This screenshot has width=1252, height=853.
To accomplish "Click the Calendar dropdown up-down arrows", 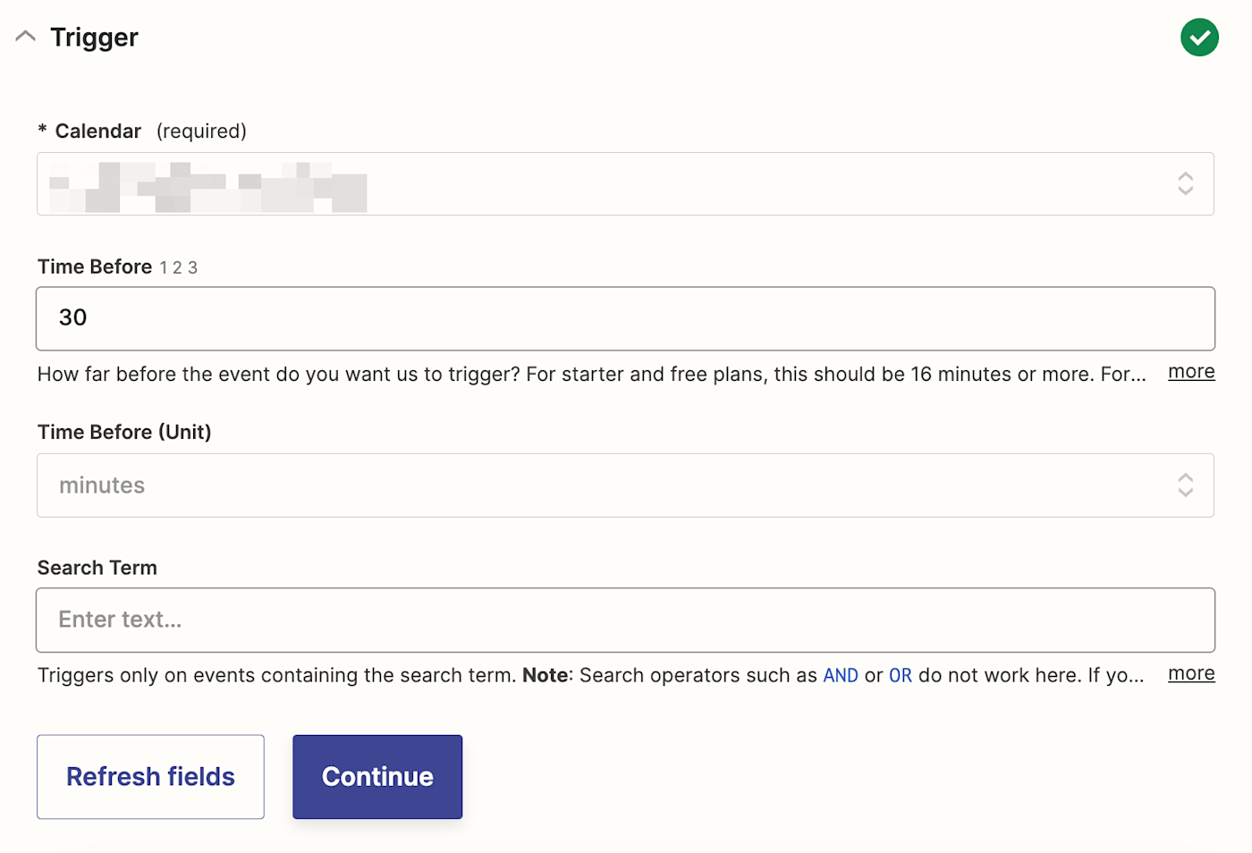I will [1185, 184].
